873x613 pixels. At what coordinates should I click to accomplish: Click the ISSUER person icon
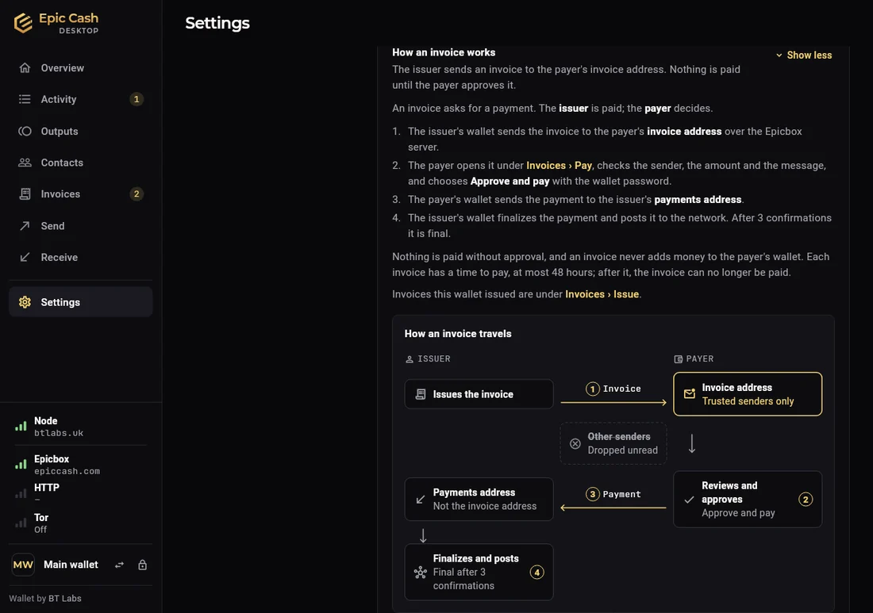(410, 359)
